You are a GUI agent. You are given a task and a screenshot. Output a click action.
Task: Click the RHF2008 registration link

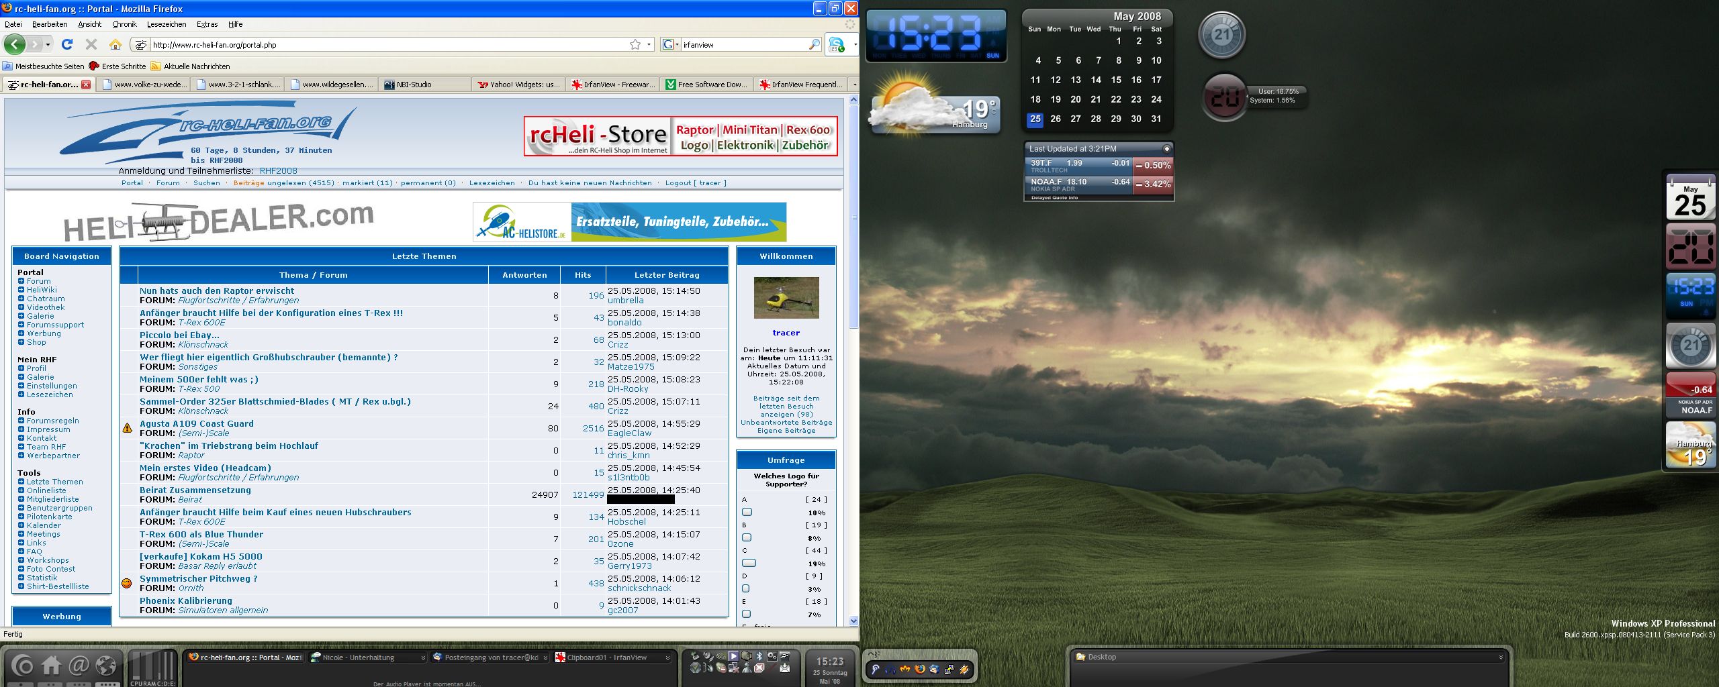(x=278, y=171)
